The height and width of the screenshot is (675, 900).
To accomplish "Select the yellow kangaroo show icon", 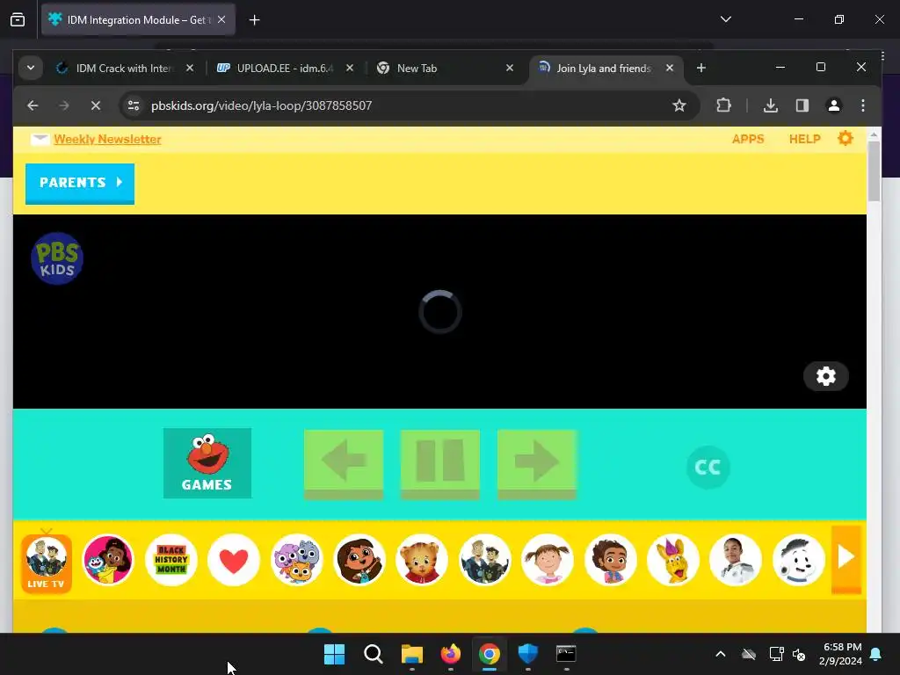I will [x=672, y=560].
